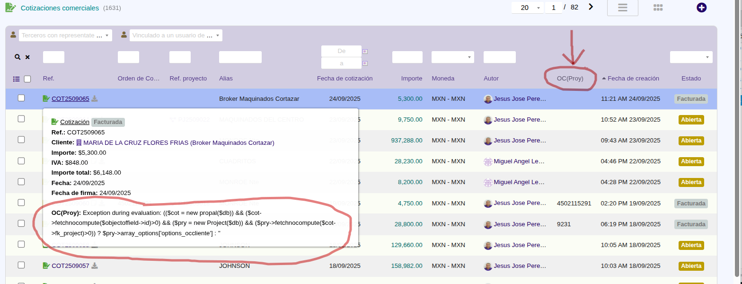Screen dimensions: 742x284
Task: Expand 'Terceros con representante' dropdown
Action: (65, 35)
